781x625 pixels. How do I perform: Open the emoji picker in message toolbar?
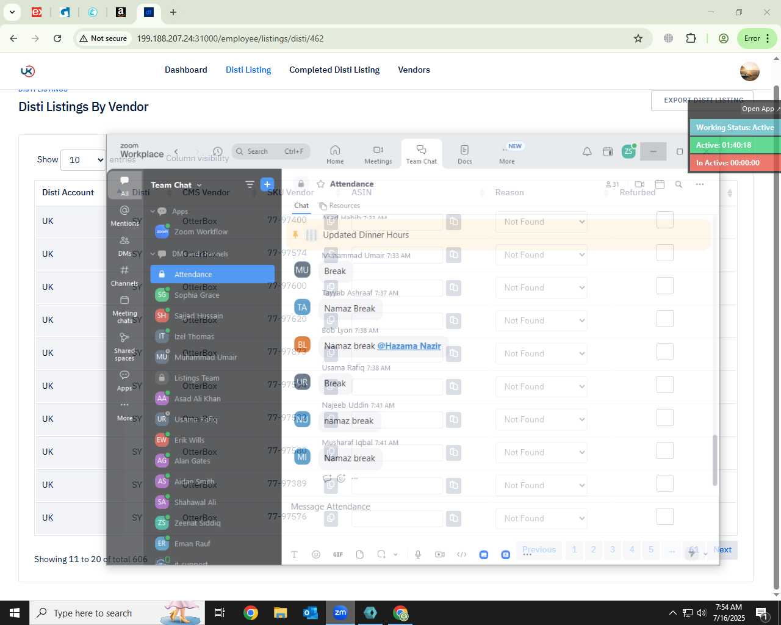[316, 554]
